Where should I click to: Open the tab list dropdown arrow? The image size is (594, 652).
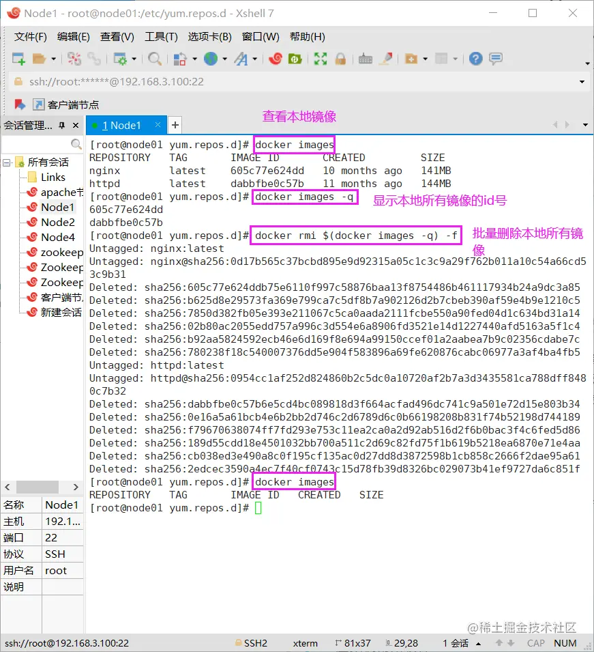(x=585, y=125)
